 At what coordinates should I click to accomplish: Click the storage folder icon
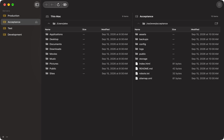(137, 59)
